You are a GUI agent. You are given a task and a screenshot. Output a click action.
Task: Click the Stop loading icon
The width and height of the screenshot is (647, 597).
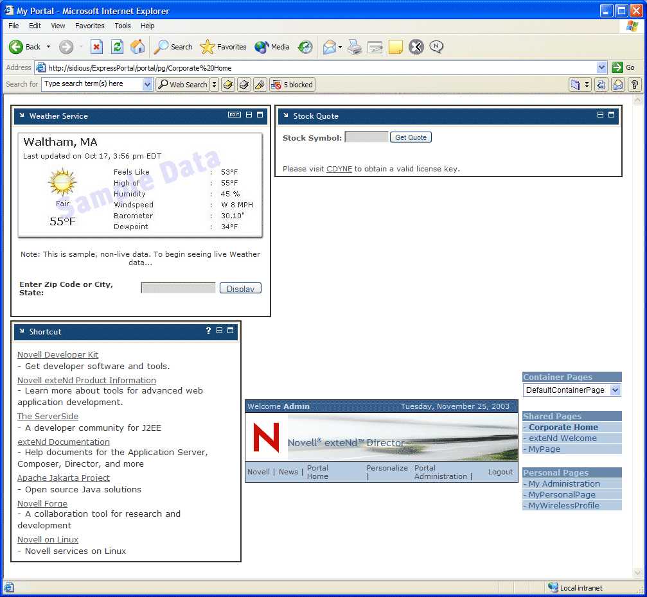(96, 47)
